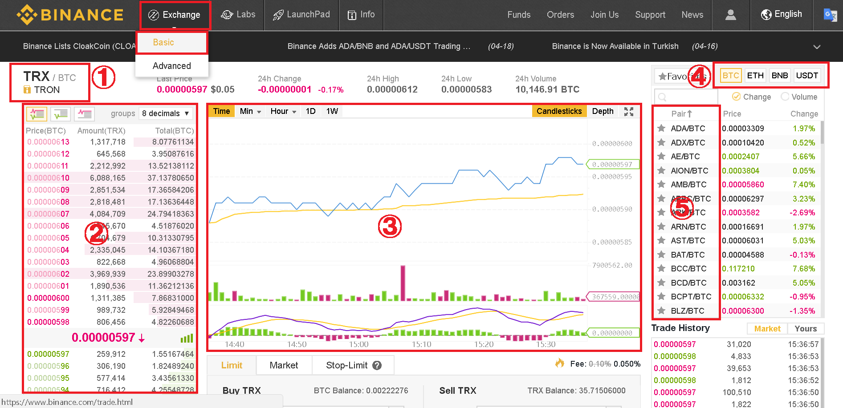The height and width of the screenshot is (408, 843).
Task: Open the groups decimals dropdown
Action: 166,113
